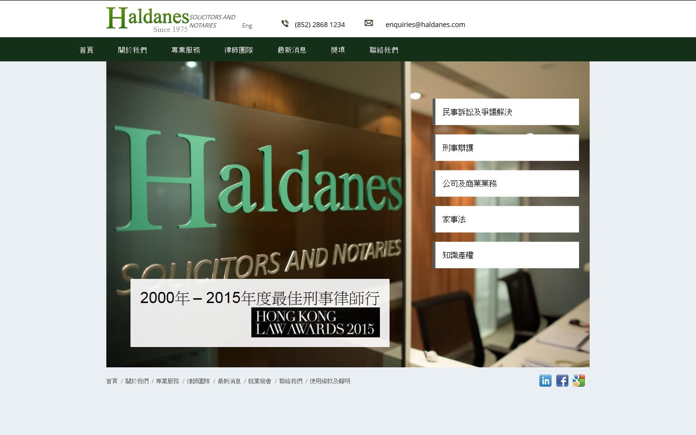Image resolution: width=696 pixels, height=435 pixels.
Task: Select the 民事訴訟及爭議解決 service button
Action: click(x=506, y=112)
